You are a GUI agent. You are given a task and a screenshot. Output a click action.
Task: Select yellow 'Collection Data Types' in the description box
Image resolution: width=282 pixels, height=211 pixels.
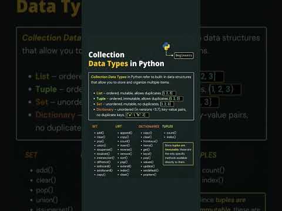pyautogui.click(x=109, y=77)
